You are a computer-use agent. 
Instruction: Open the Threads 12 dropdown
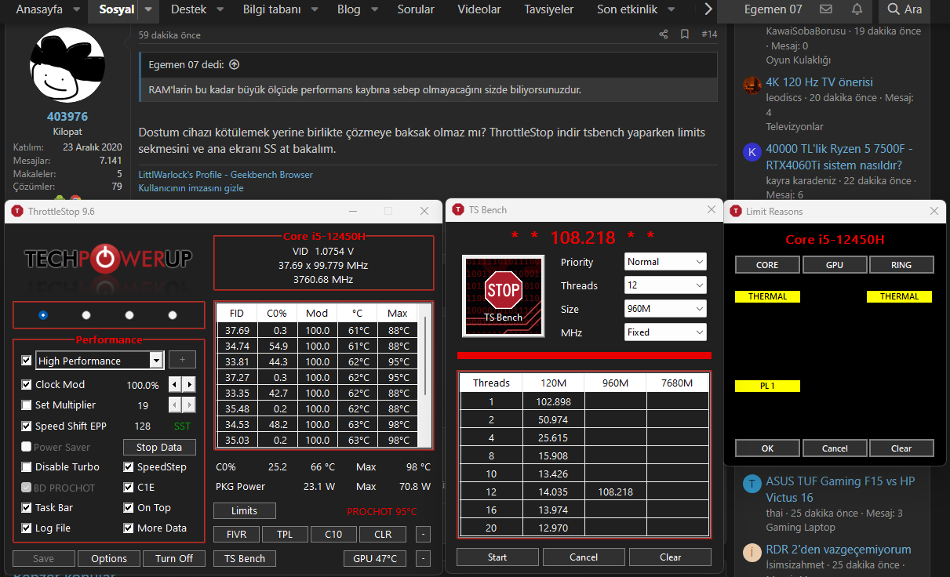coord(665,285)
